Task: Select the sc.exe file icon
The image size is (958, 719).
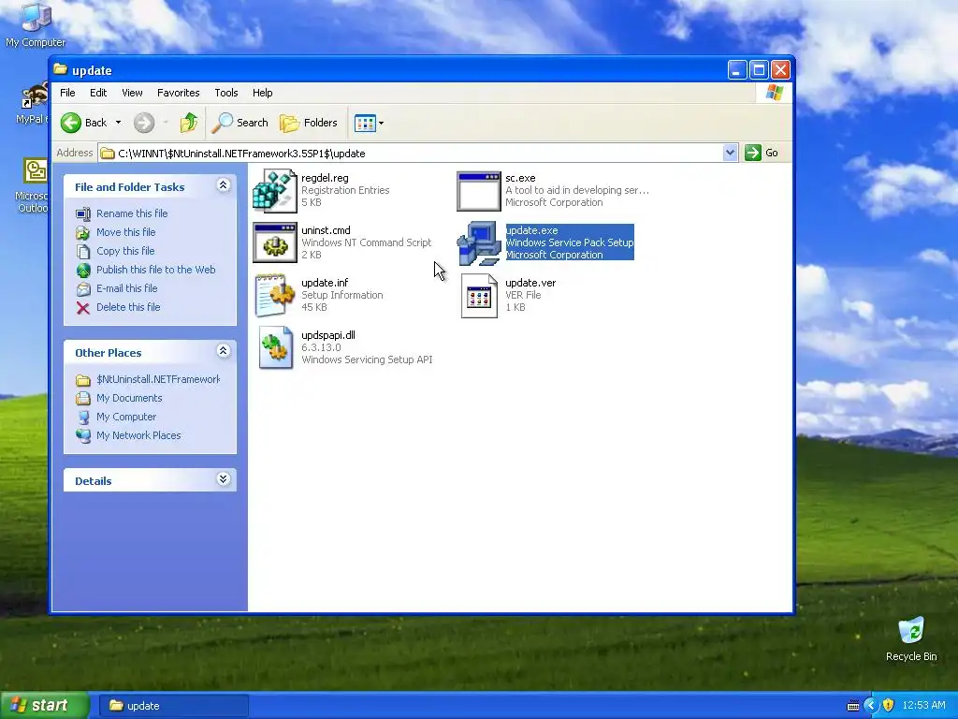Action: point(478,191)
